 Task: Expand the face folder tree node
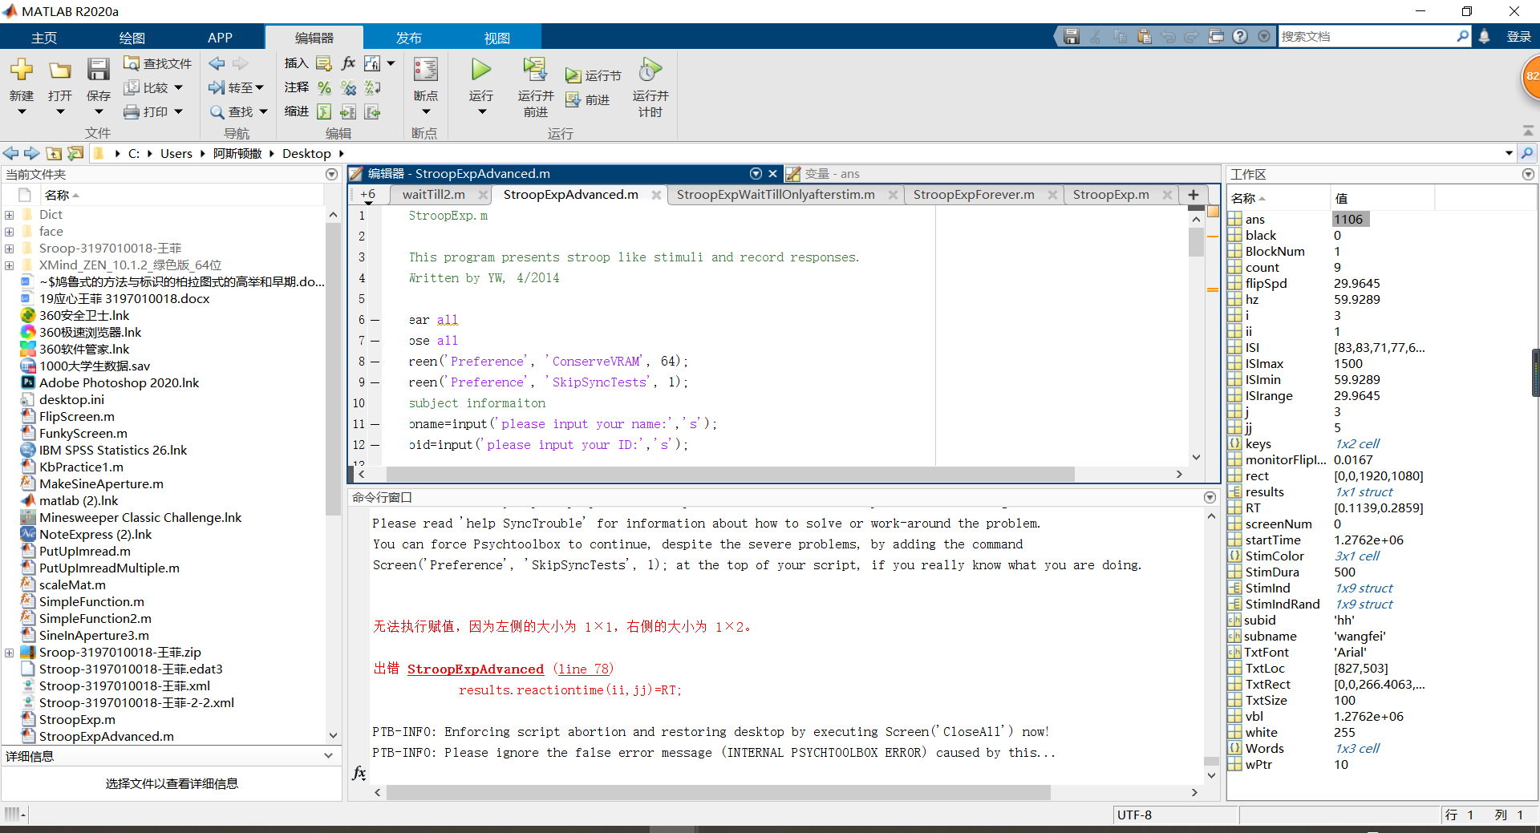[9, 231]
